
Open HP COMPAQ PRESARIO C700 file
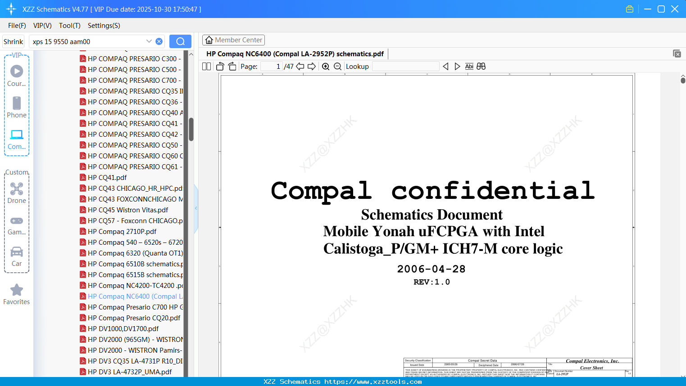[131, 80]
